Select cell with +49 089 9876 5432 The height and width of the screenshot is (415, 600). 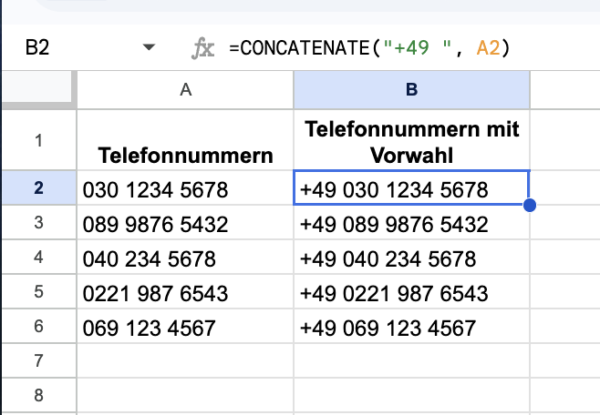[411, 224]
